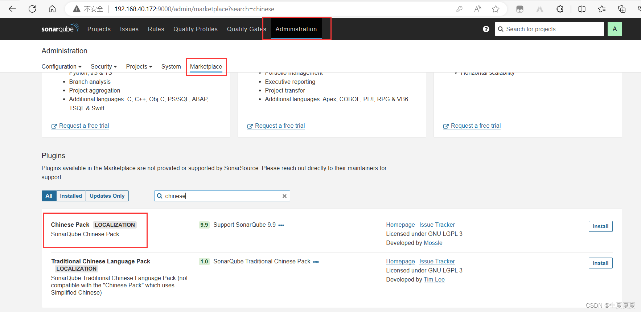Viewport: 641px width, 312px height.
Task: Install the Traditional Chinese Language Pack
Action: point(600,263)
